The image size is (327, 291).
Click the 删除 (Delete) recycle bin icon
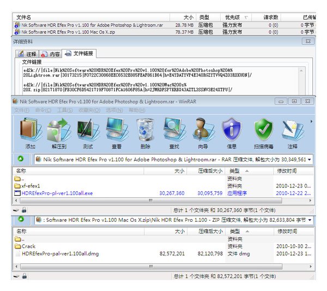(146, 130)
